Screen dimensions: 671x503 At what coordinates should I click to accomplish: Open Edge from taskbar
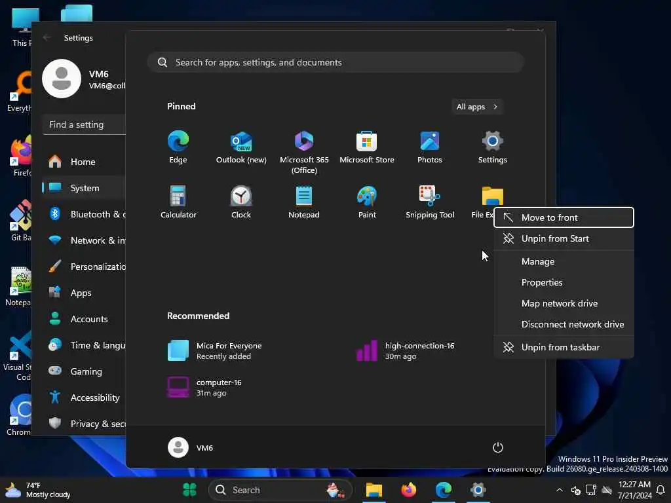point(444,490)
